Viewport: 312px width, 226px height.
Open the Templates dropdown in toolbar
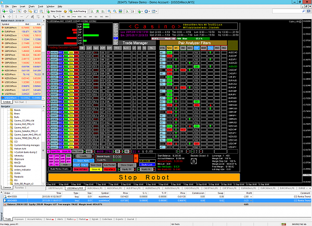(x=156, y=11)
